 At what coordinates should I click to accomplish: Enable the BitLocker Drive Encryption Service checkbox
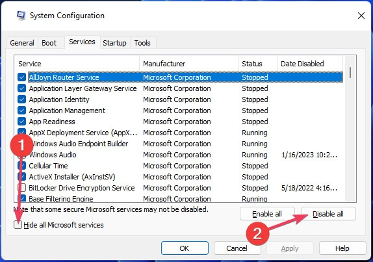pos(21,188)
